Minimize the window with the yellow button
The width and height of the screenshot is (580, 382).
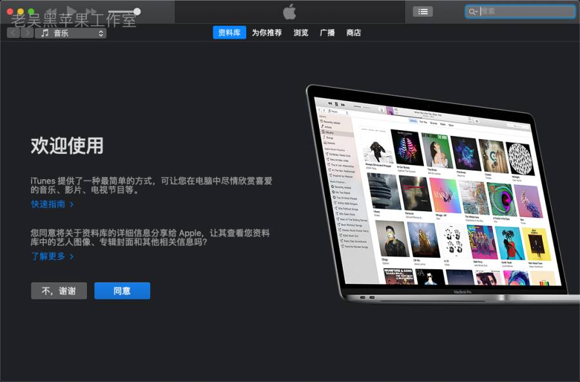[21, 12]
